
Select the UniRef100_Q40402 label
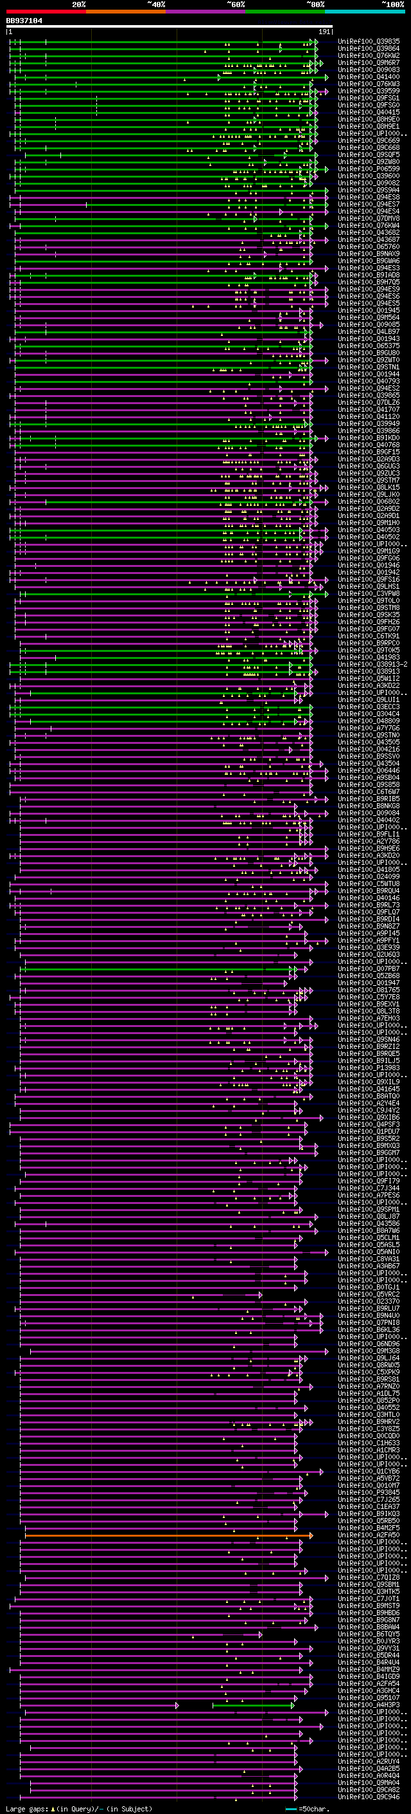pyautogui.click(x=369, y=820)
